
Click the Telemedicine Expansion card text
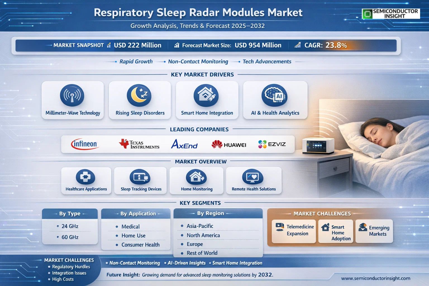300,230
